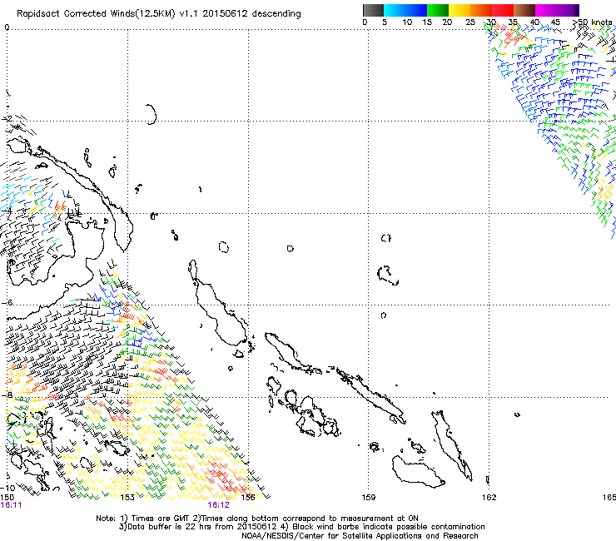Click the '162' longitude axis label
The height and width of the screenshot is (541, 616).
(x=489, y=498)
